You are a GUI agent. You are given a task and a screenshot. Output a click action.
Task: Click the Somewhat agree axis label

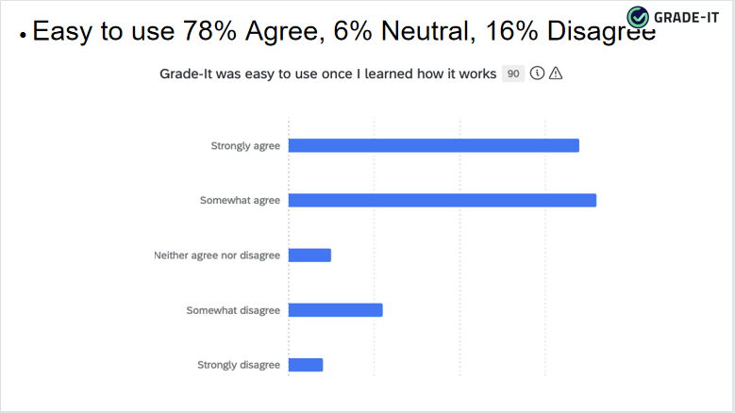point(240,201)
